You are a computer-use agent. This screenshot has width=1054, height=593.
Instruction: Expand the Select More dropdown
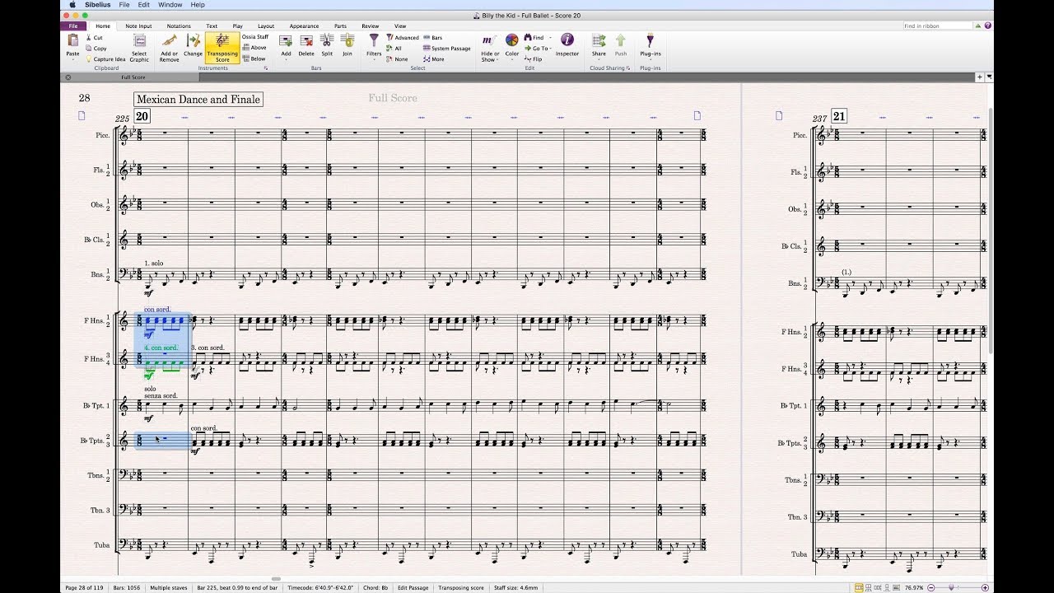[434, 58]
